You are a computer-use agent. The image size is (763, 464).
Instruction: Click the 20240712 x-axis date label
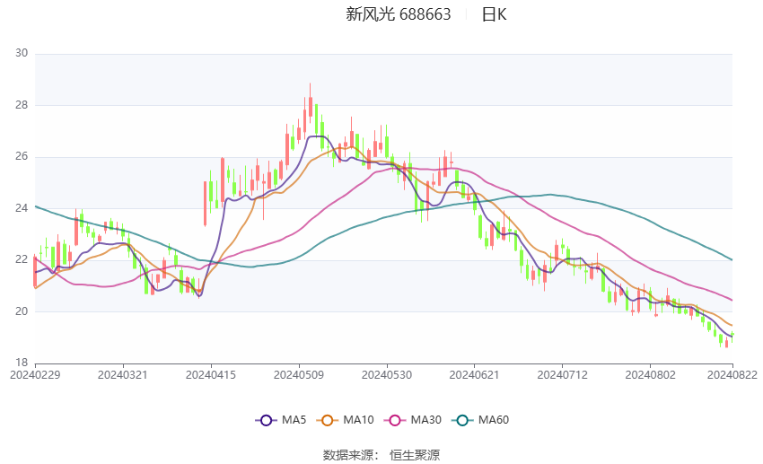[563, 375]
